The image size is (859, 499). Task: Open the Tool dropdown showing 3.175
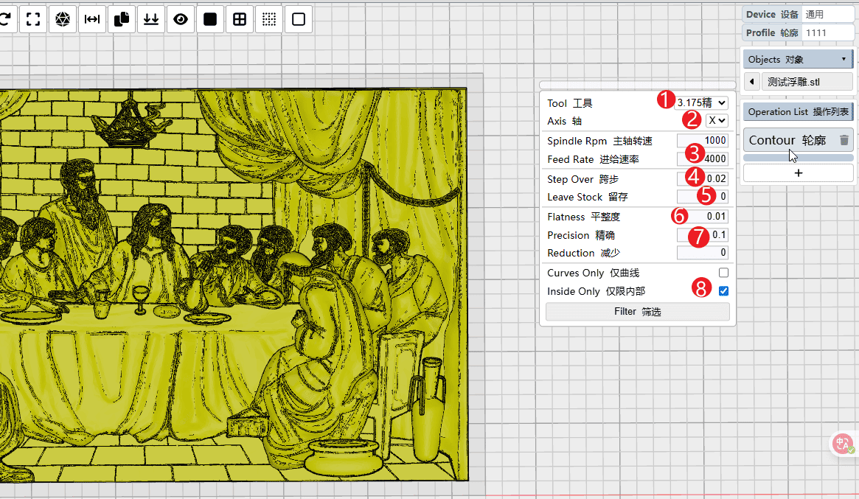point(702,103)
